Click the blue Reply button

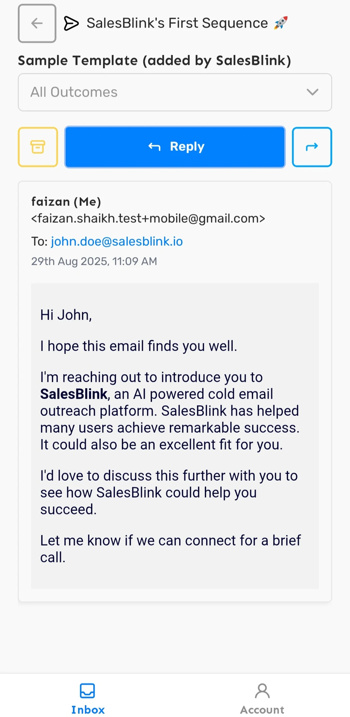175,147
